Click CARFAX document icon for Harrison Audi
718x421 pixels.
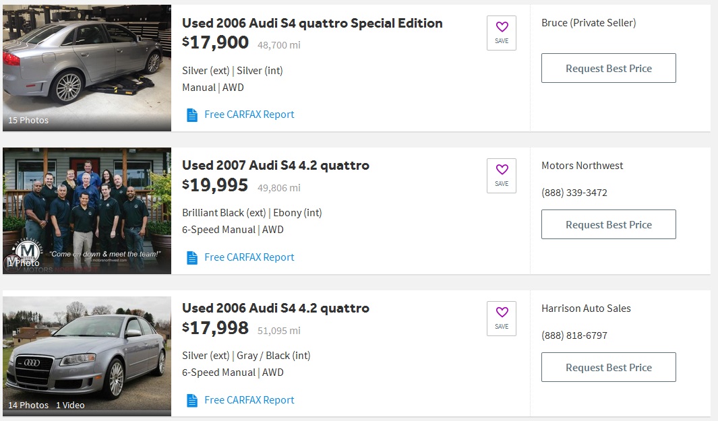[x=192, y=400]
